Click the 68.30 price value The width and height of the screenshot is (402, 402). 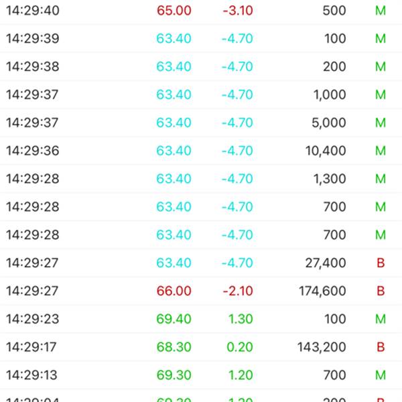click(174, 347)
